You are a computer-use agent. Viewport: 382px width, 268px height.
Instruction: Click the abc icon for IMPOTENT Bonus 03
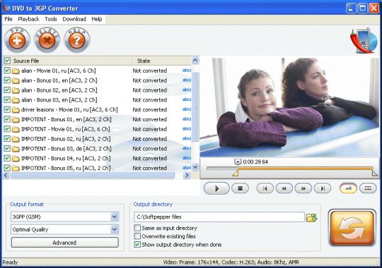187,148
